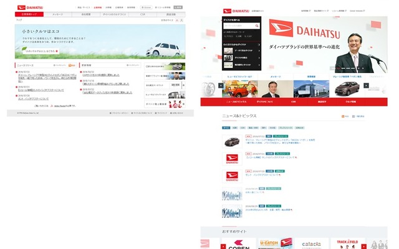Open the news item with sedan thumbnail

click(269, 141)
